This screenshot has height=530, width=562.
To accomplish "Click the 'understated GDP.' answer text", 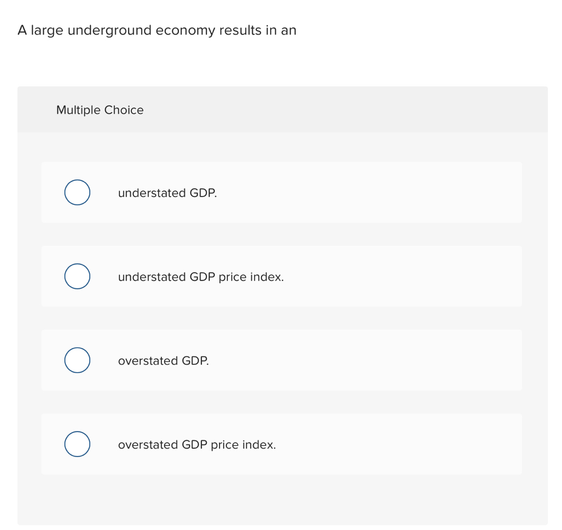I will 167,193.
